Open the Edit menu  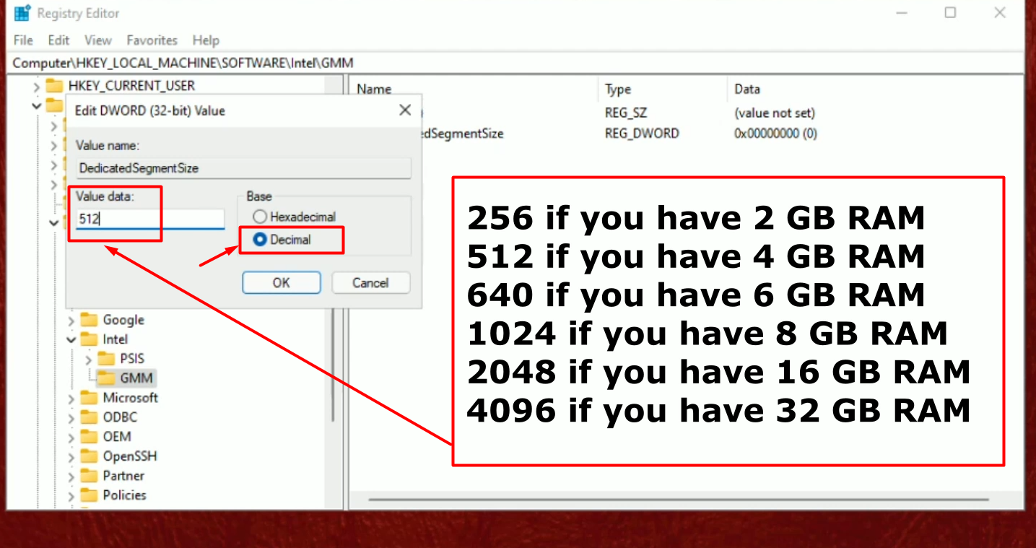58,40
